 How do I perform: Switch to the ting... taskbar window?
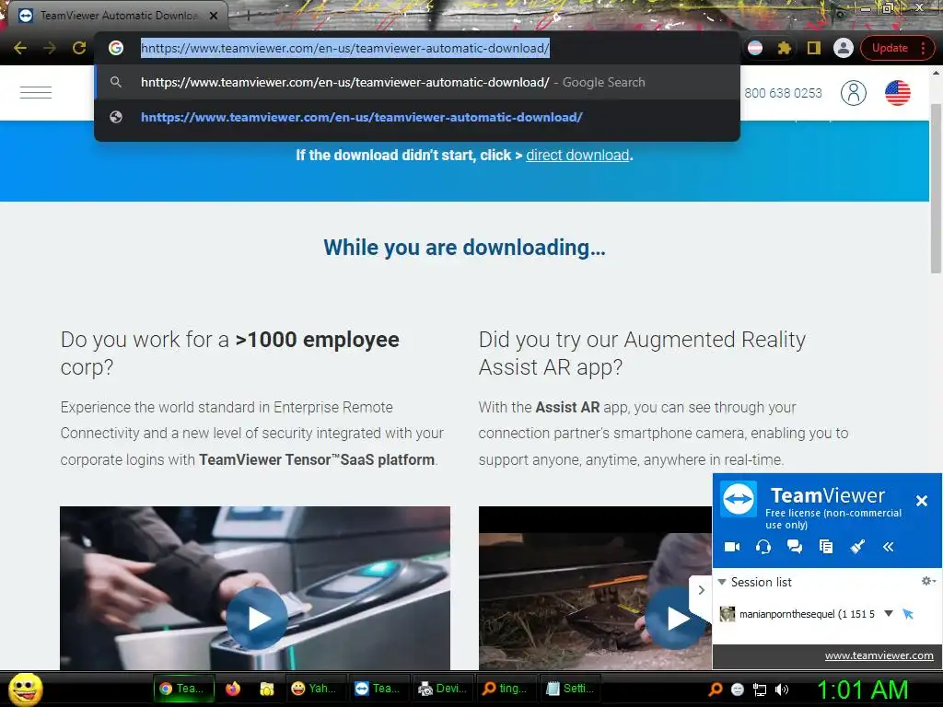pyautogui.click(x=505, y=689)
